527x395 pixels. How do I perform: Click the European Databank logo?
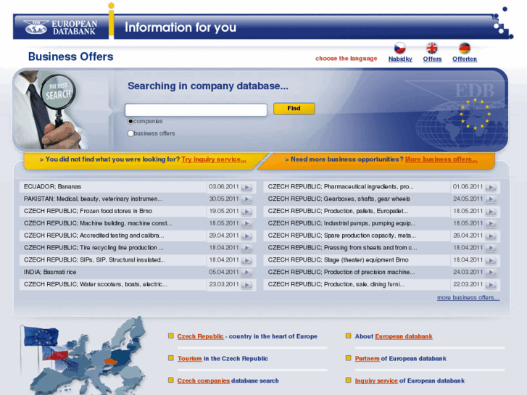(x=60, y=28)
